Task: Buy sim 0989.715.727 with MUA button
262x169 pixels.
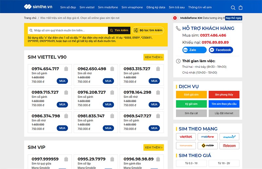Action: point(62,104)
